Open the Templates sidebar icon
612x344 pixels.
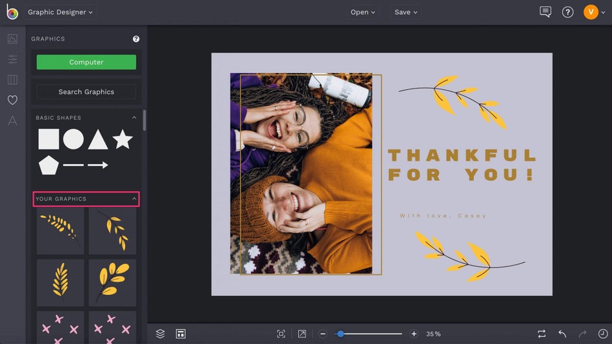pos(12,80)
